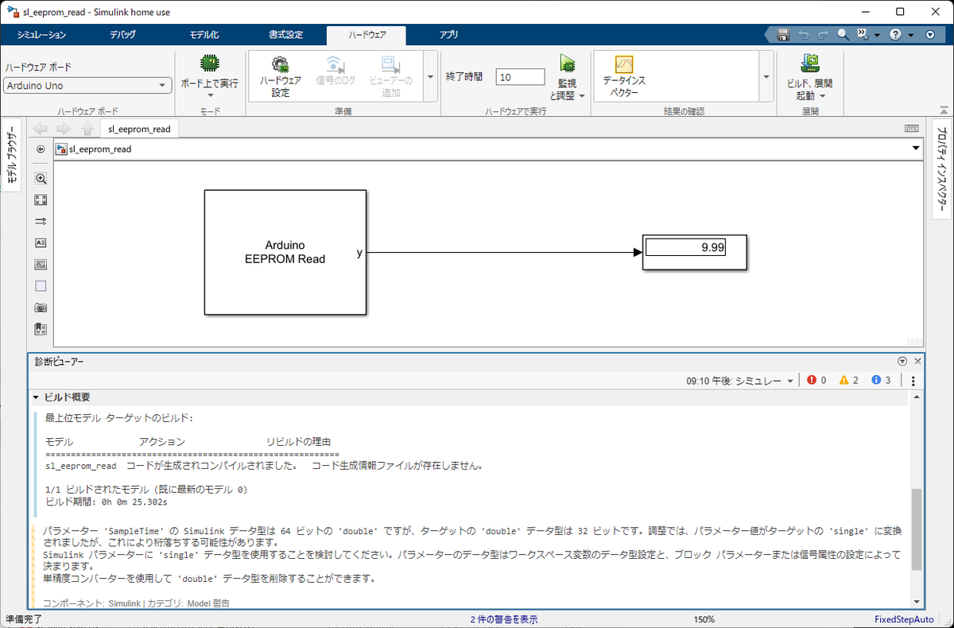
Task: Go up to parent with the up arrow
Action: (87, 129)
